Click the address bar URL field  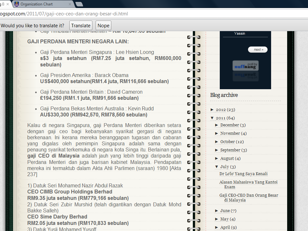(x=154, y=14)
